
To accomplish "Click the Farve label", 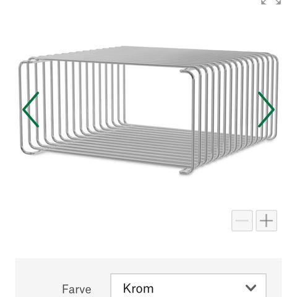I will [77, 289].
